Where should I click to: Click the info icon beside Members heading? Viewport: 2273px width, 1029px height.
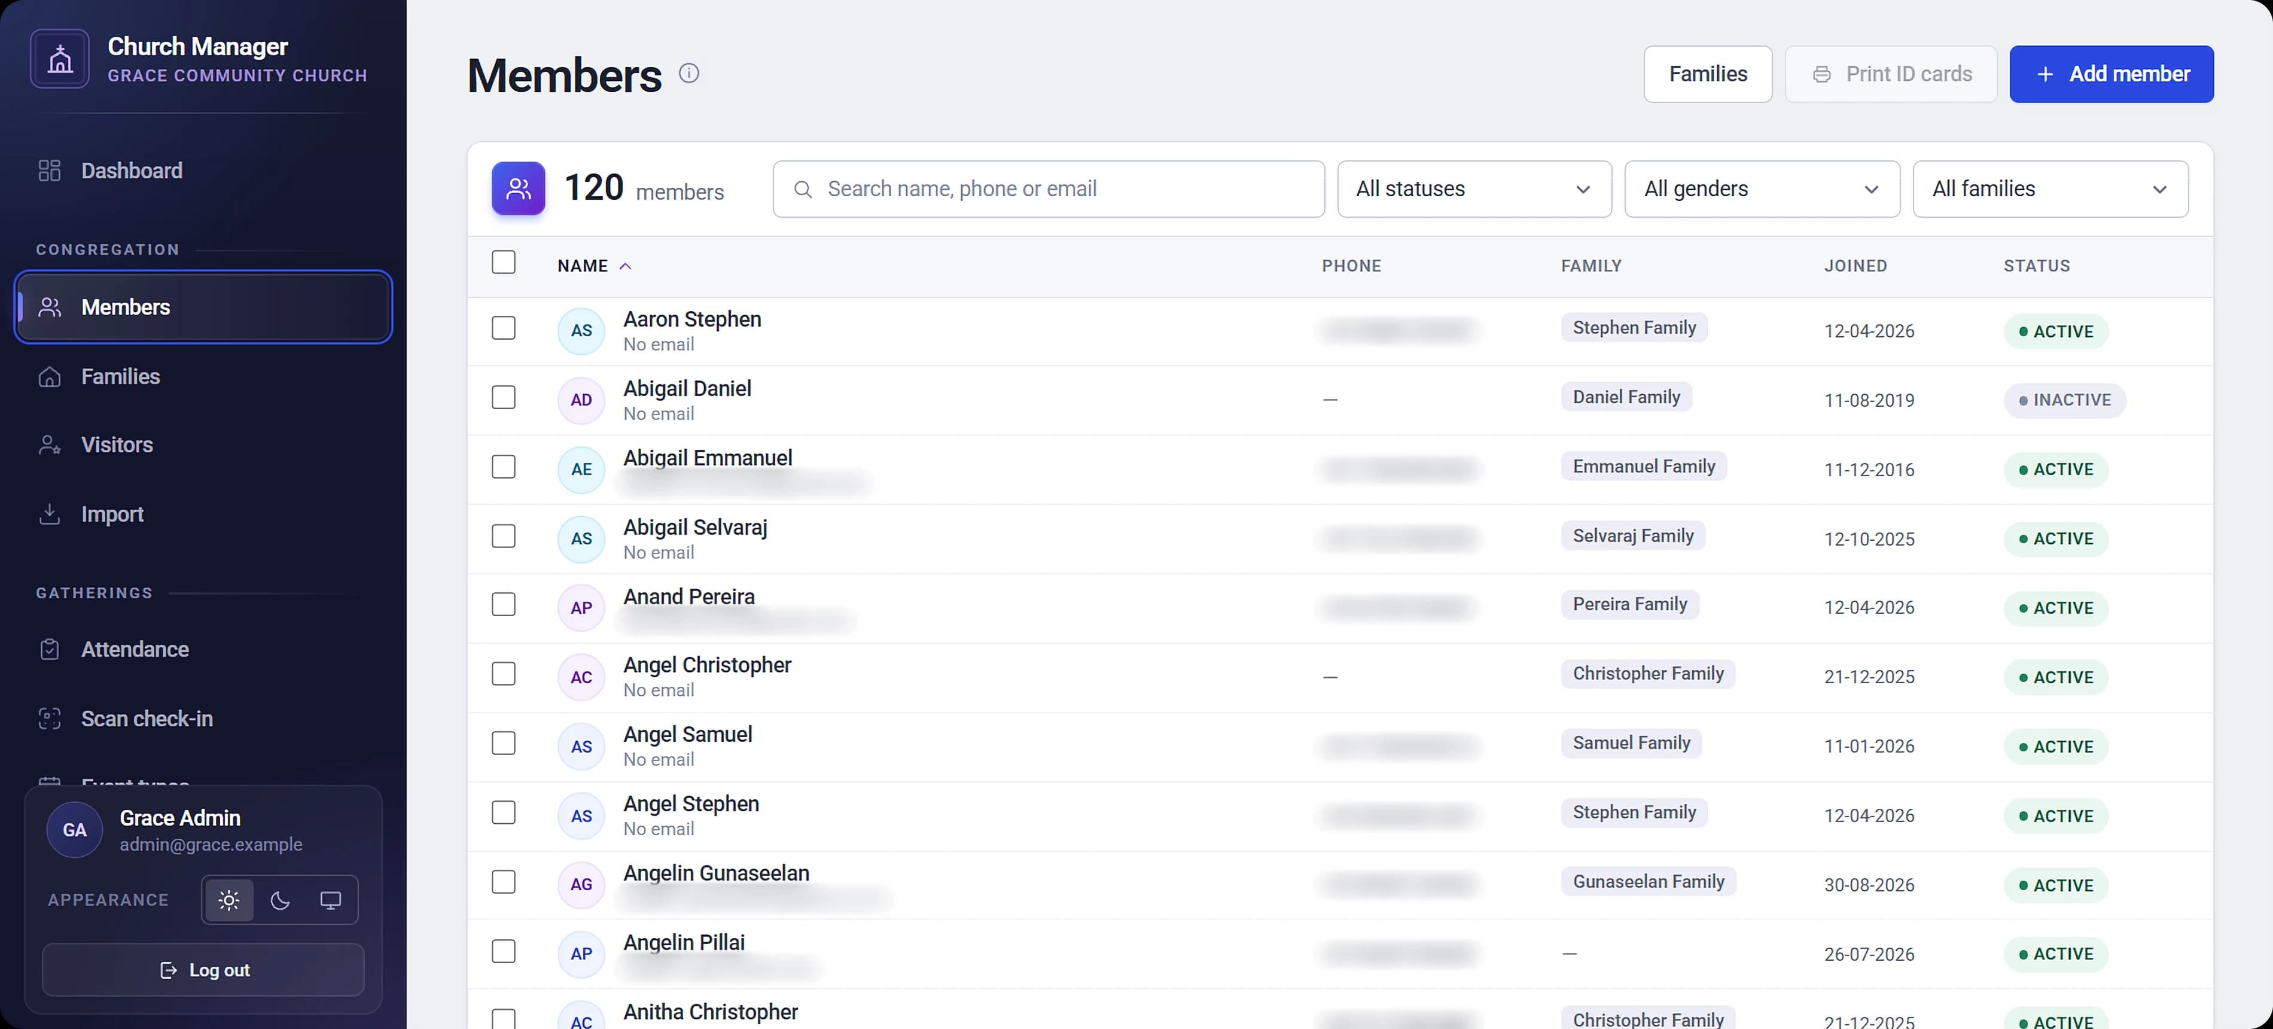click(689, 73)
